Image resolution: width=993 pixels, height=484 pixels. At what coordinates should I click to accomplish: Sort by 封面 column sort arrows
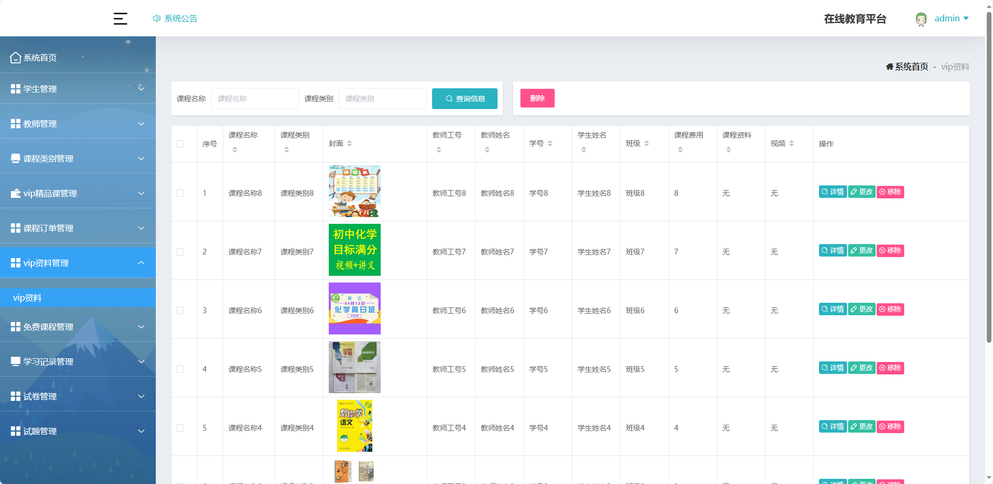coord(350,143)
